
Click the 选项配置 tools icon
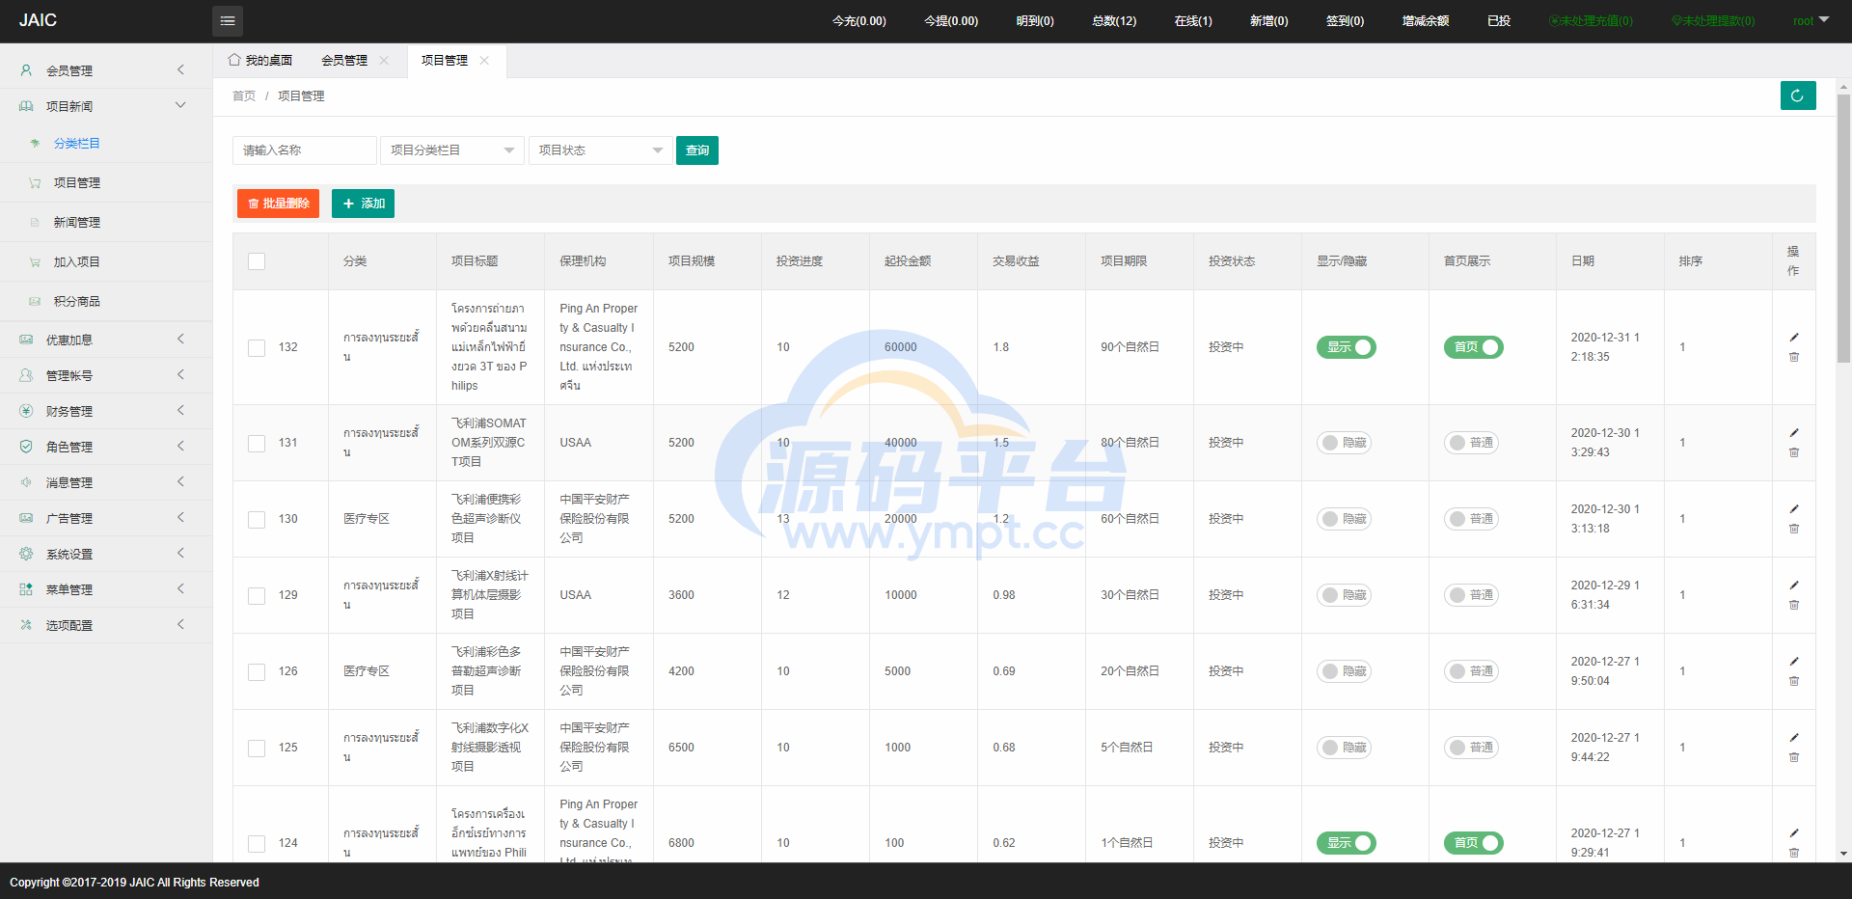click(26, 625)
